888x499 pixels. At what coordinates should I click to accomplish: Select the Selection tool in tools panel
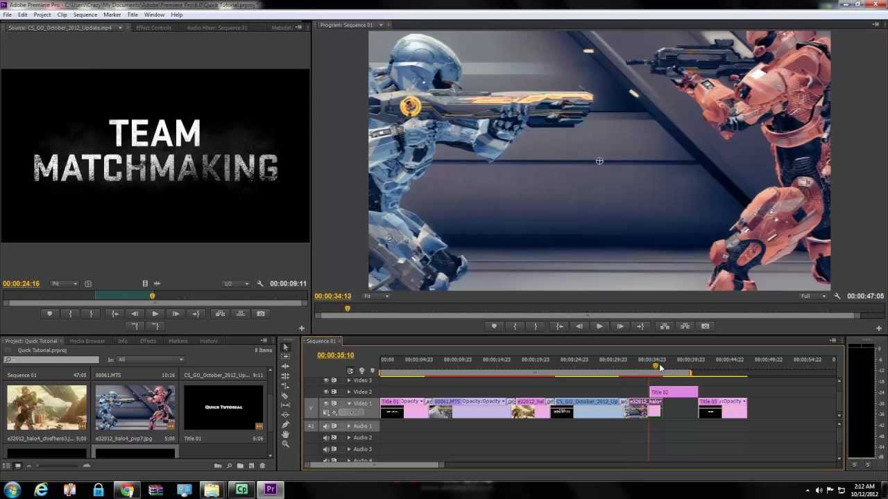(285, 347)
